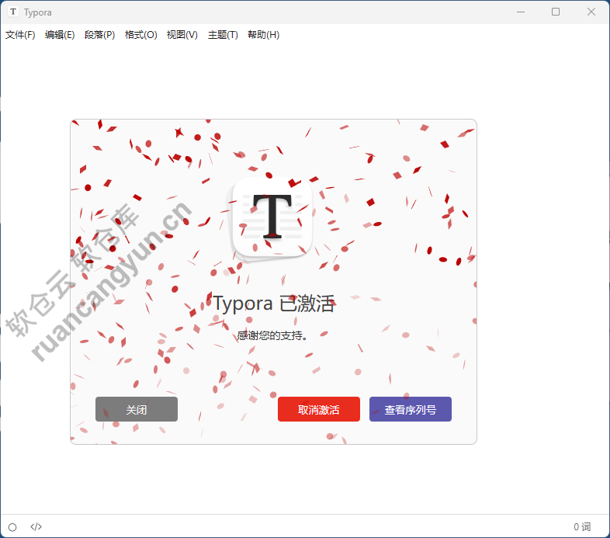Open the 主题(T) menu
The image size is (610, 538).
[223, 35]
